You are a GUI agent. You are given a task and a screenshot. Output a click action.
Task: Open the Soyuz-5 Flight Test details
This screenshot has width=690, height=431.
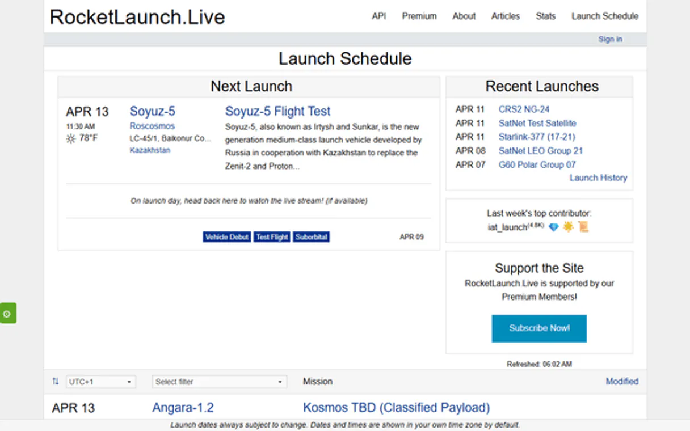coord(277,111)
